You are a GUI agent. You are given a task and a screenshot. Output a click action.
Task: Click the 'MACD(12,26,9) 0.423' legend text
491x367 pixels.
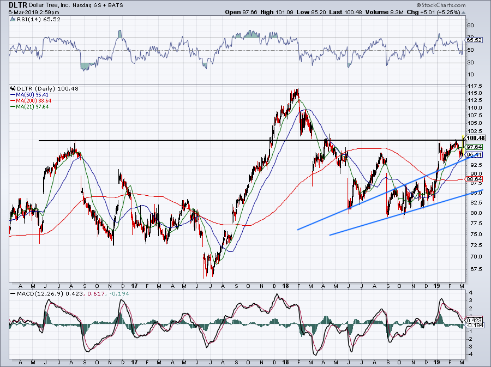(x=50, y=294)
